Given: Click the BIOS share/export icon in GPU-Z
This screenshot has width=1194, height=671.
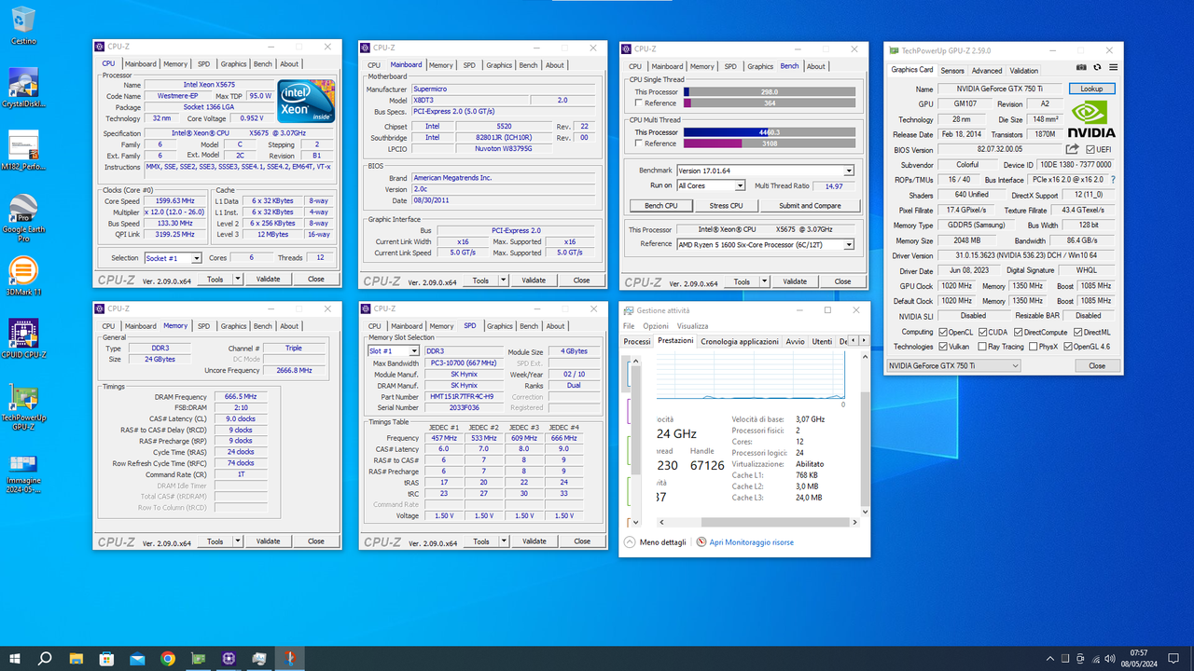Looking at the screenshot, I should click(x=1073, y=149).
